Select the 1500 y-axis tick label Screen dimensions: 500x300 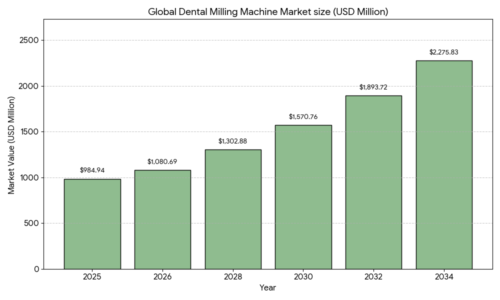tap(29, 132)
